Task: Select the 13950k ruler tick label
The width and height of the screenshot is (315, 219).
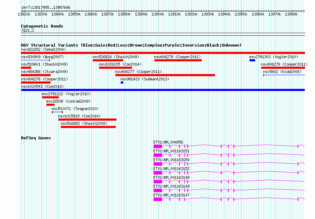Action: pos(241,14)
